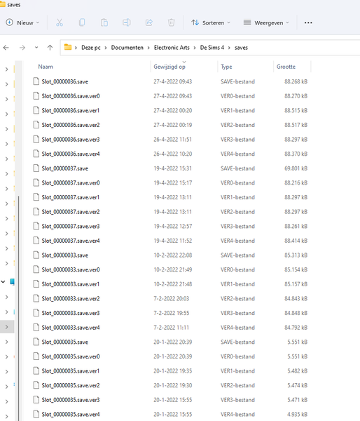Click Electronic Arts in breadcrumb path

tap(172, 48)
